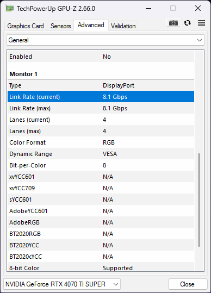The image size is (211, 293).
Task: Select the Link Rate (max) row
Action: tap(101, 108)
